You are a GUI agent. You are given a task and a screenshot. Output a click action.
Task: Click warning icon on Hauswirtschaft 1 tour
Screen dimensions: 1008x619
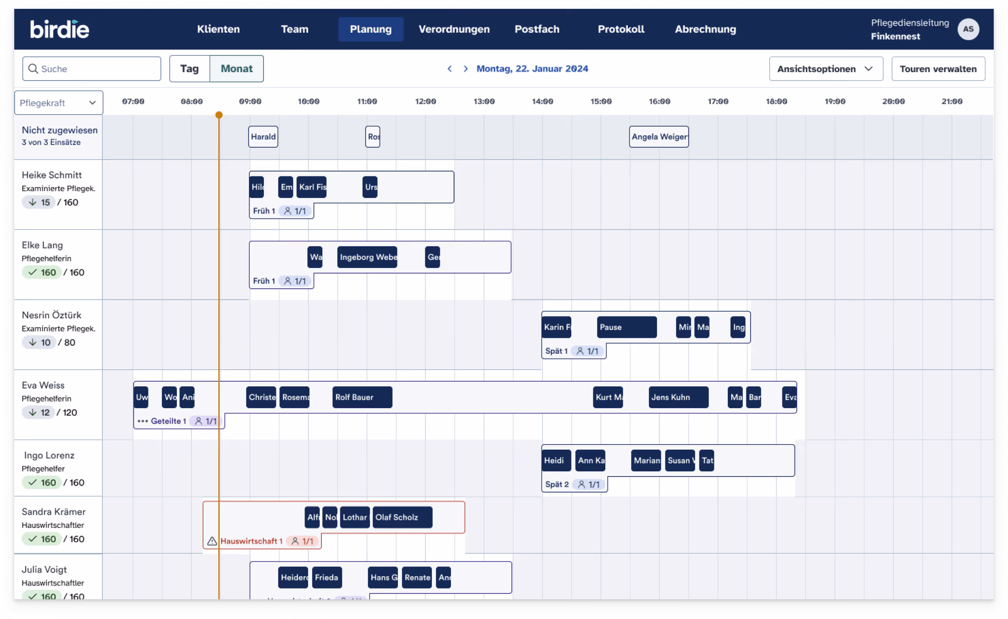point(212,541)
